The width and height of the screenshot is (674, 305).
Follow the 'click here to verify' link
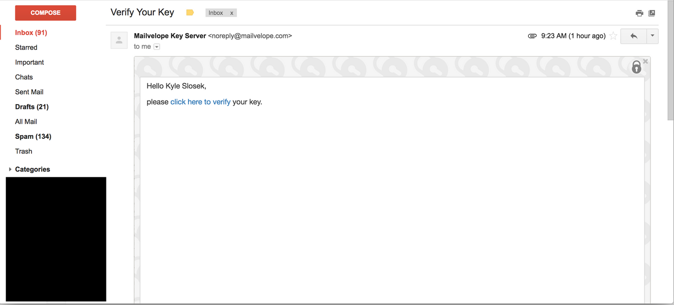click(x=200, y=101)
